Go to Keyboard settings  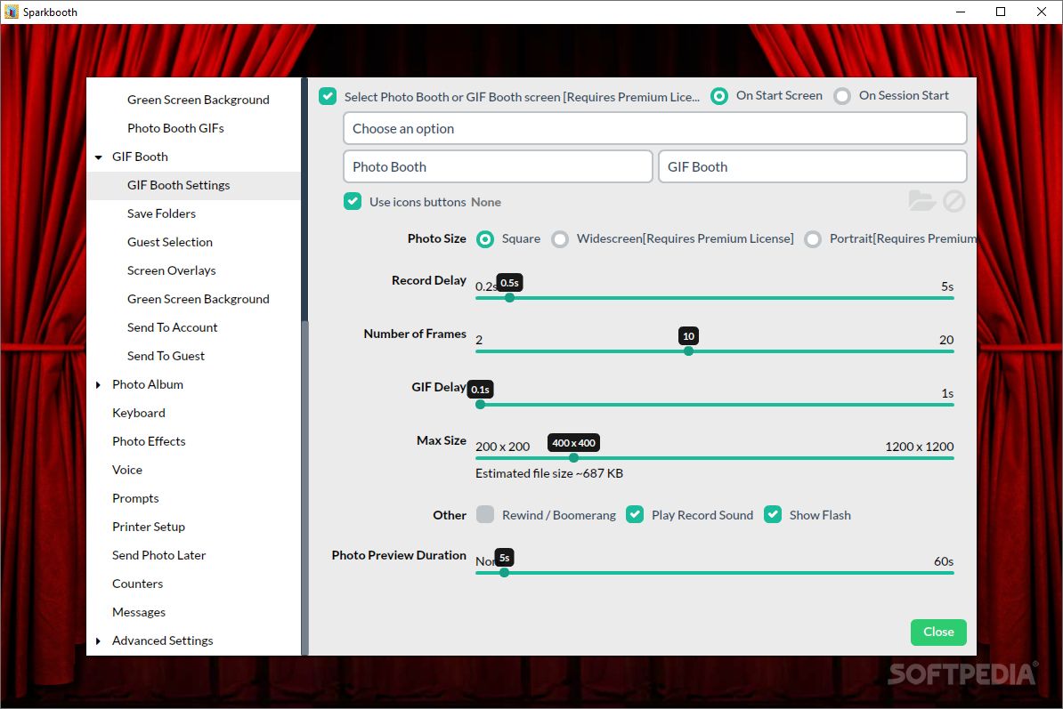point(138,413)
